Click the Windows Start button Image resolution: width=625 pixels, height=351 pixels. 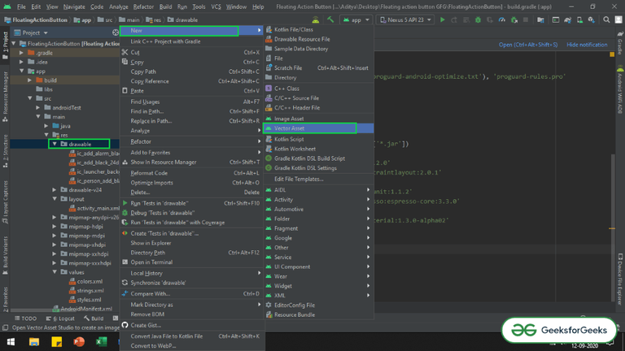[x=10, y=342]
